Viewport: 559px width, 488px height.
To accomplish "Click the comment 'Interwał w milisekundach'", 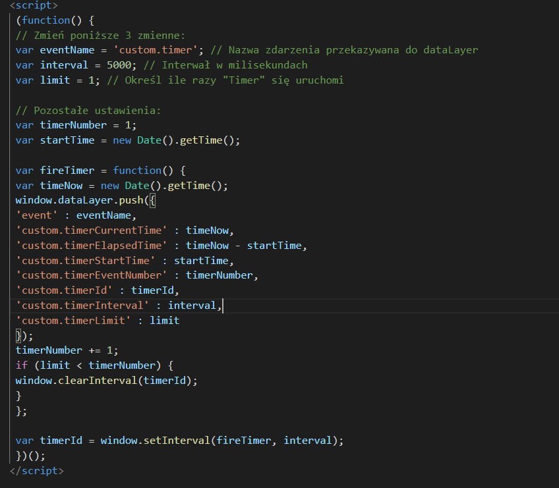I will (x=225, y=65).
